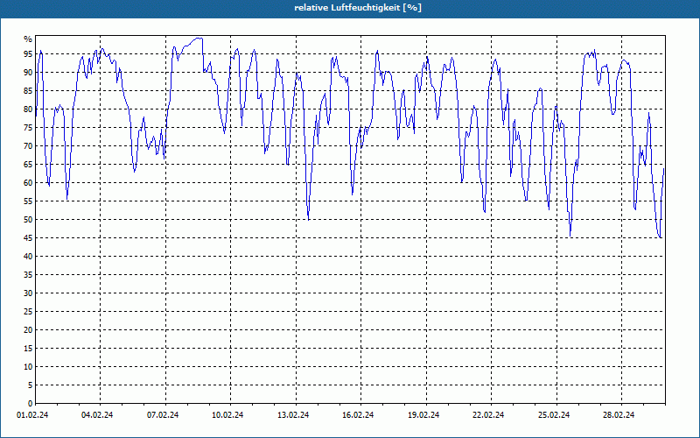Select the 22.02.24 date label

pyautogui.click(x=488, y=415)
